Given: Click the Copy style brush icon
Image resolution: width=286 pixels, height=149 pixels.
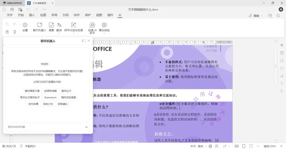Looking at the screenshot, I should (x=15, y=32).
